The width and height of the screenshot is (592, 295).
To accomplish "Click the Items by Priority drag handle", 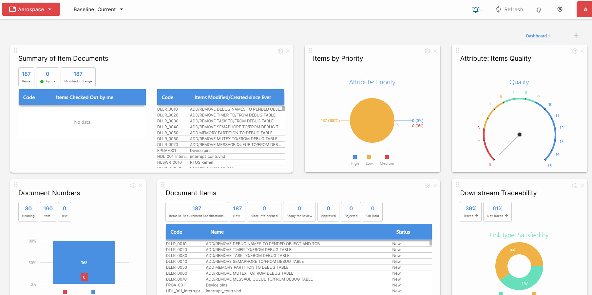I will point(310,50).
